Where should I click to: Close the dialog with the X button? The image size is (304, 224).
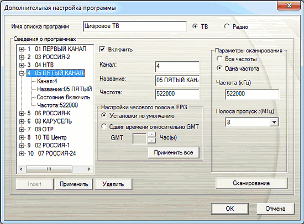[289, 5]
